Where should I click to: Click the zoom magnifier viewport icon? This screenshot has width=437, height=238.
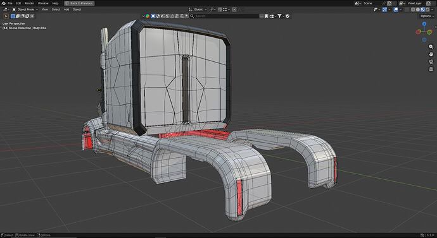(431, 47)
